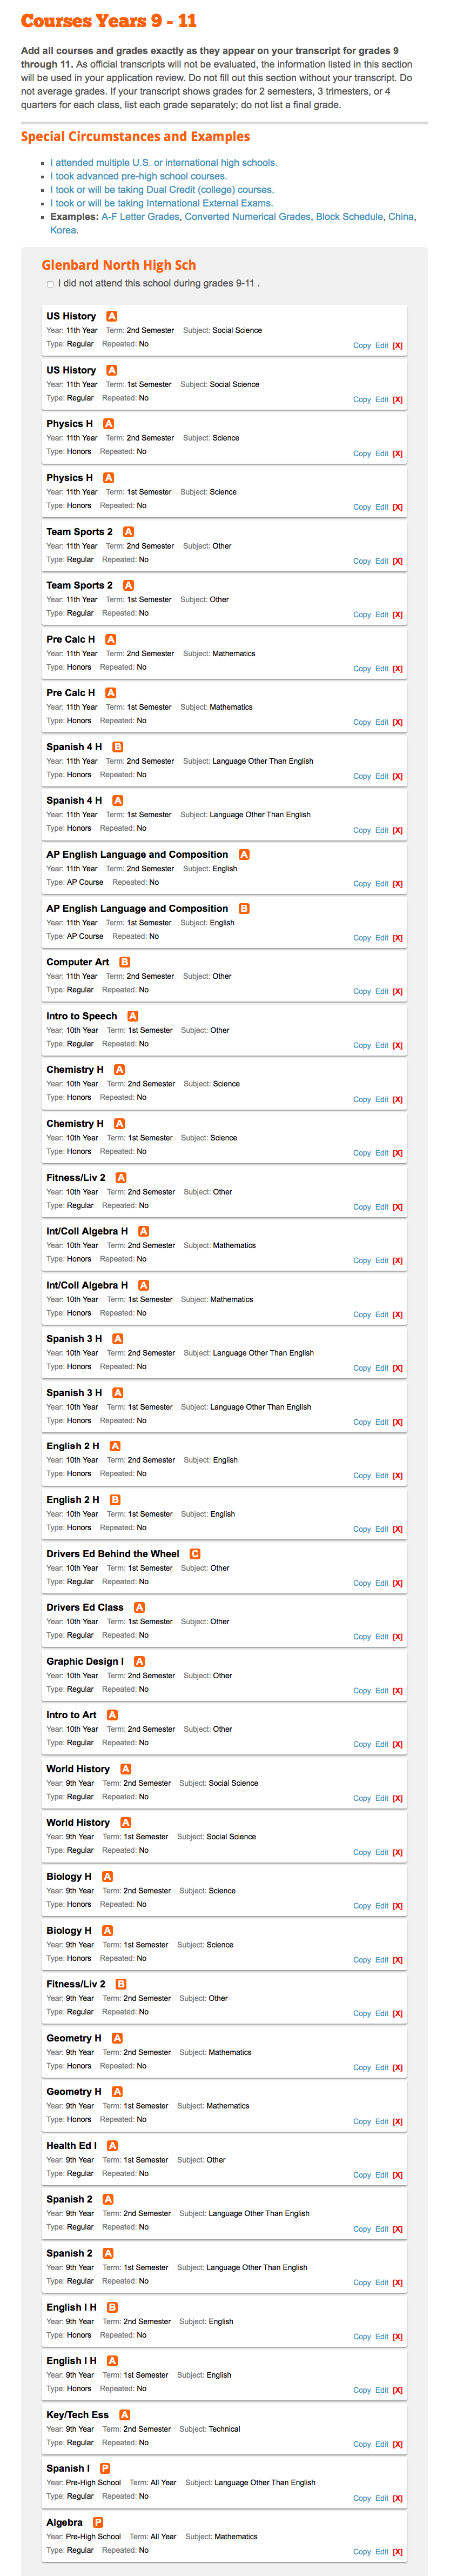Image resolution: width=450 pixels, height=2576 pixels.
Task: Remove Drivers Ed Behind the Wheel entry
Action: [x=397, y=1583]
